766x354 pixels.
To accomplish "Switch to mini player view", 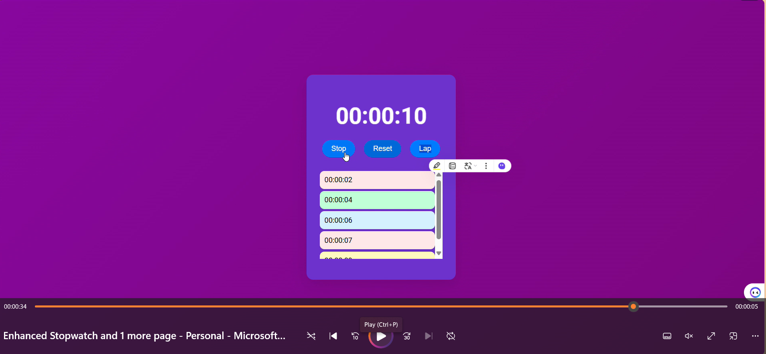I will pos(733,336).
